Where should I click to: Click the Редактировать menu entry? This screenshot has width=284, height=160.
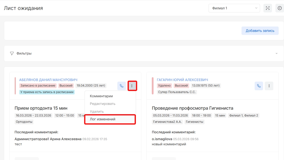point(103,104)
